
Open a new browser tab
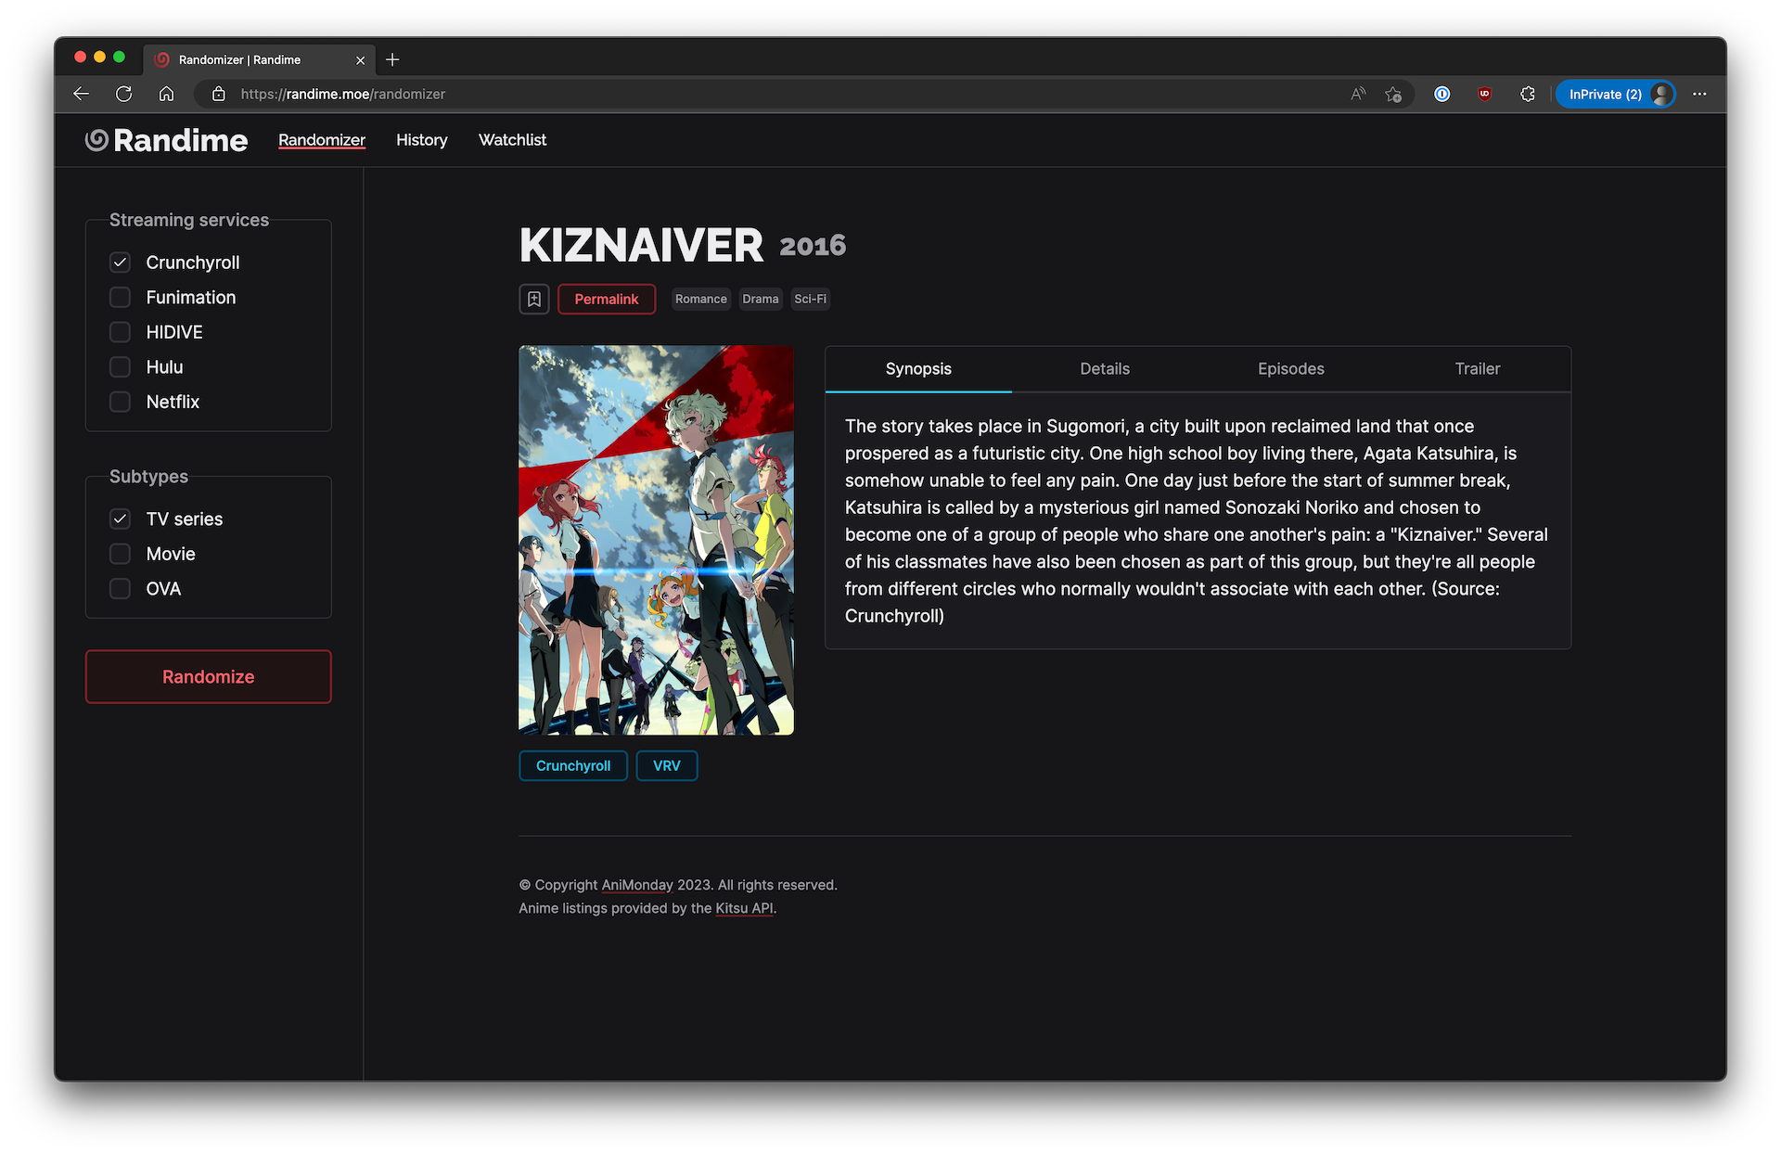[392, 59]
